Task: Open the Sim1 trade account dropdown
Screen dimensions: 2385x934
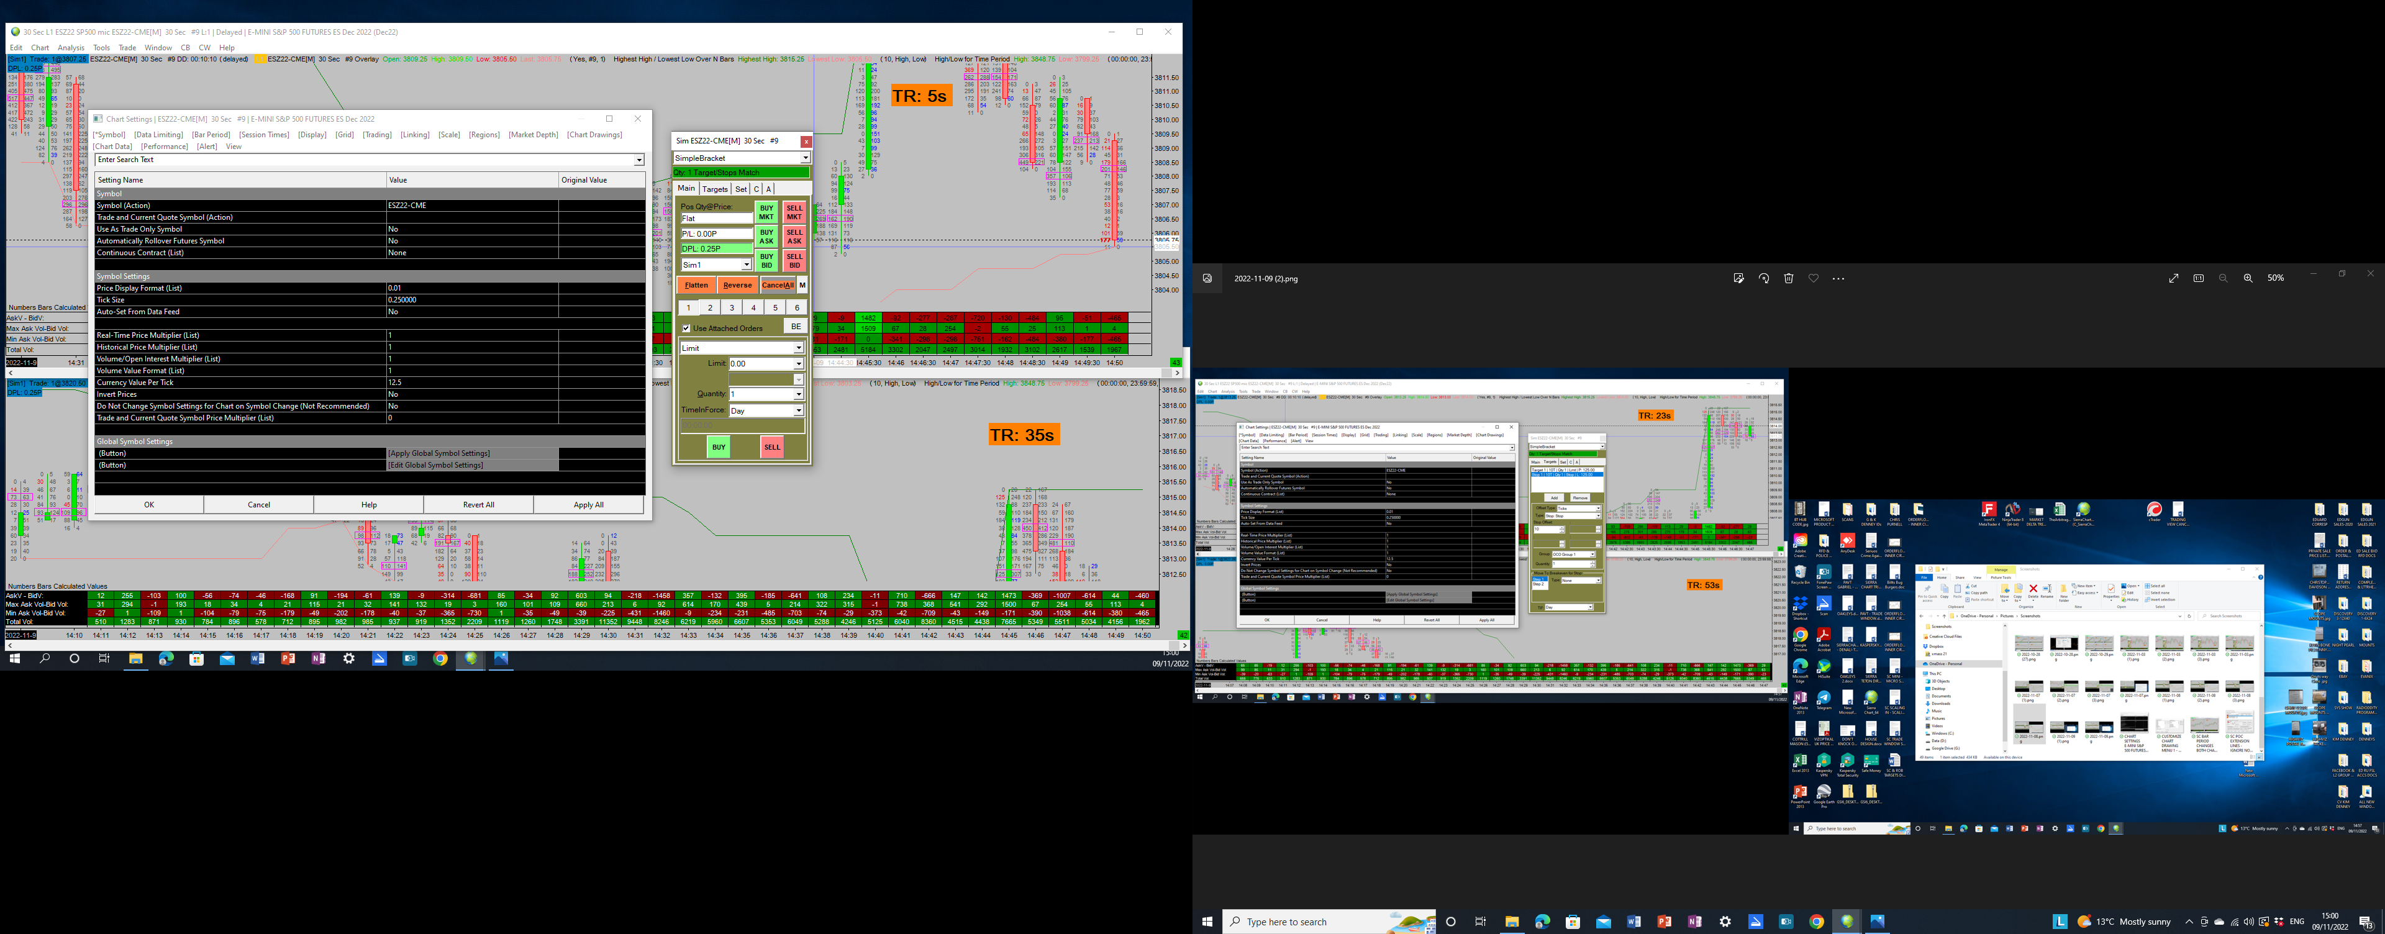Action: pos(746,266)
